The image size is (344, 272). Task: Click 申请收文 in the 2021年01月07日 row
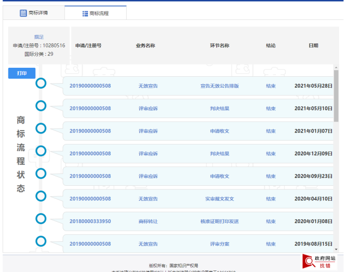(x=220, y=131)
